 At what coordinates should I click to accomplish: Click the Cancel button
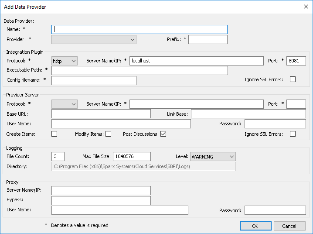[289, 226]
